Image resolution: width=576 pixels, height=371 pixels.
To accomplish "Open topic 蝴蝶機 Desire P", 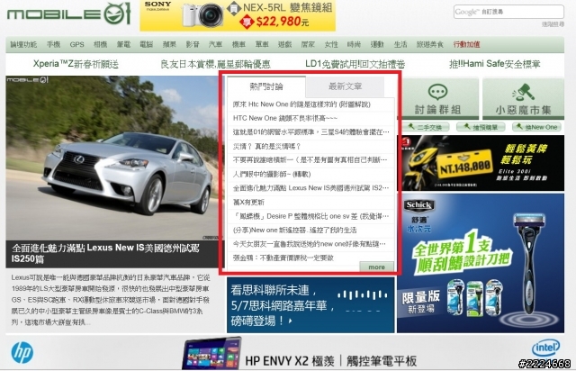I will [x=310, y=216].
